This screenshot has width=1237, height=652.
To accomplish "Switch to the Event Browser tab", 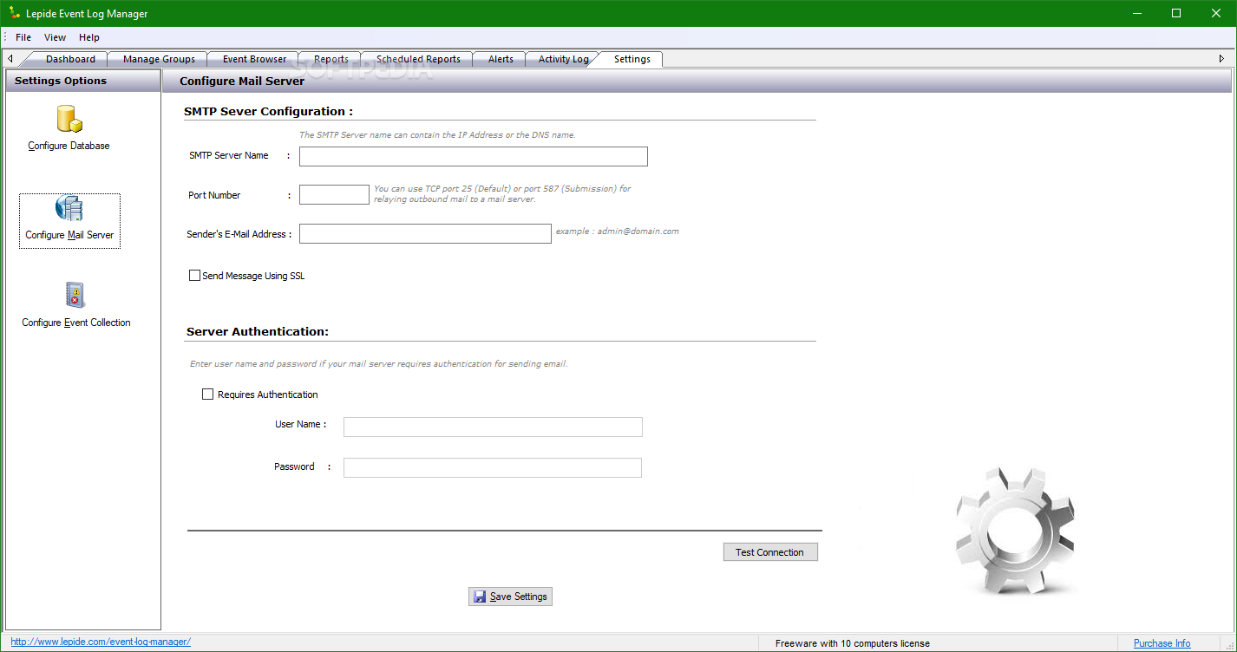I will (x=254, y=59).
